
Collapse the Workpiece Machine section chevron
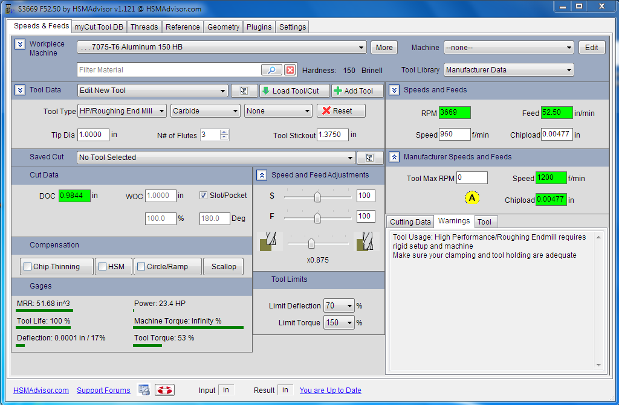20,45
